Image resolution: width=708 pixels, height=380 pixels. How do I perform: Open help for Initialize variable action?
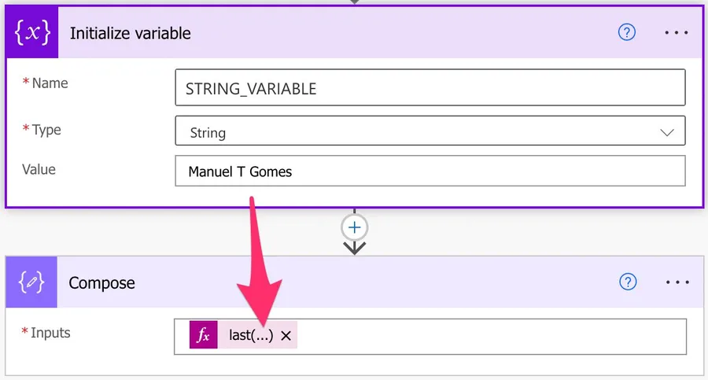627,33
